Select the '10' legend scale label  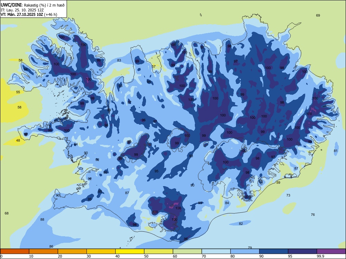tap(31, 256)
